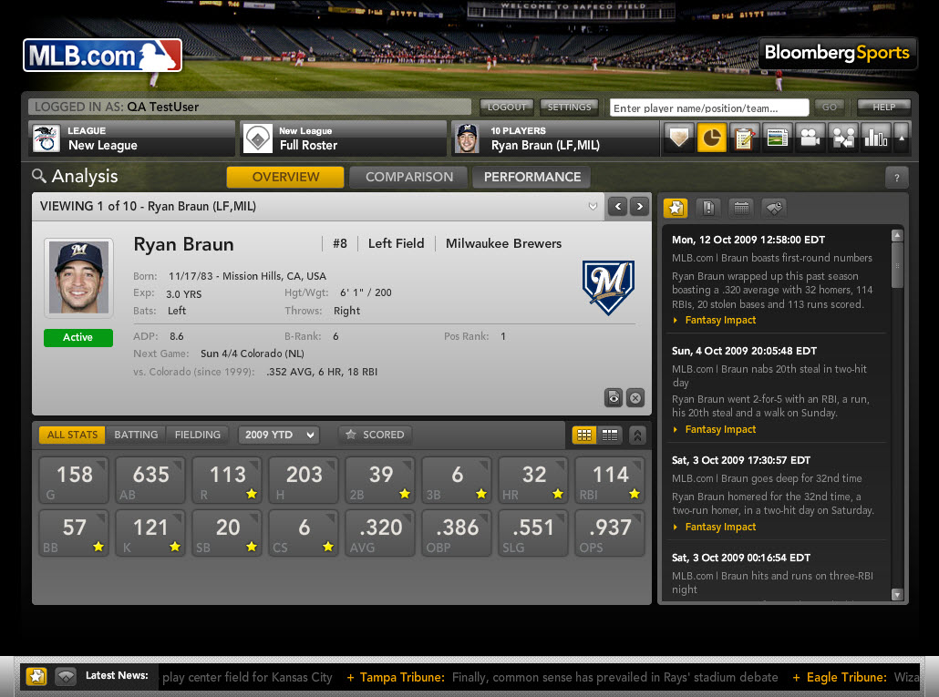Toggle the SCORED stats filter

click(x=375, y=435)
